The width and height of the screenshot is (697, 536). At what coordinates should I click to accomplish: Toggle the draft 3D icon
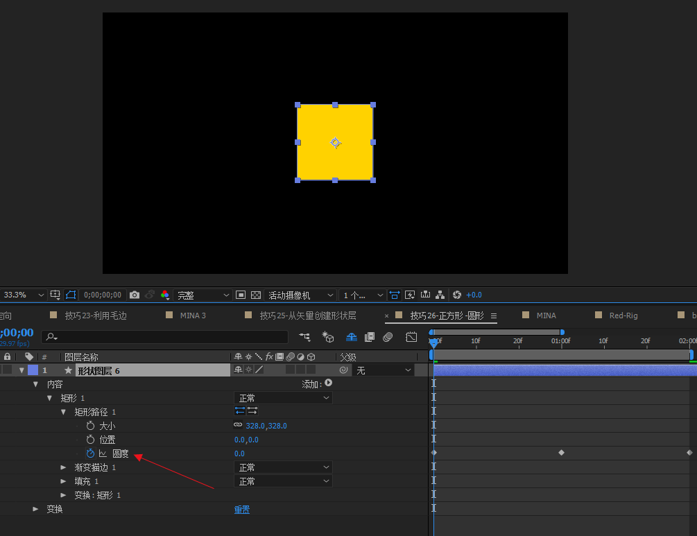pyautogui.click(x=328, y=337)
